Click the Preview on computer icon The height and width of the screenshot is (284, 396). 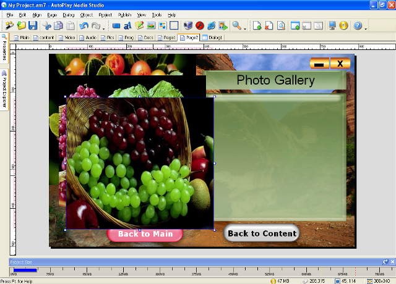coord(332,26)
